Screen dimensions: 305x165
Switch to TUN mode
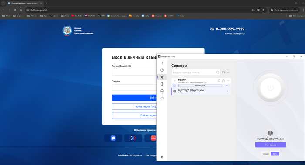[275, 154]
